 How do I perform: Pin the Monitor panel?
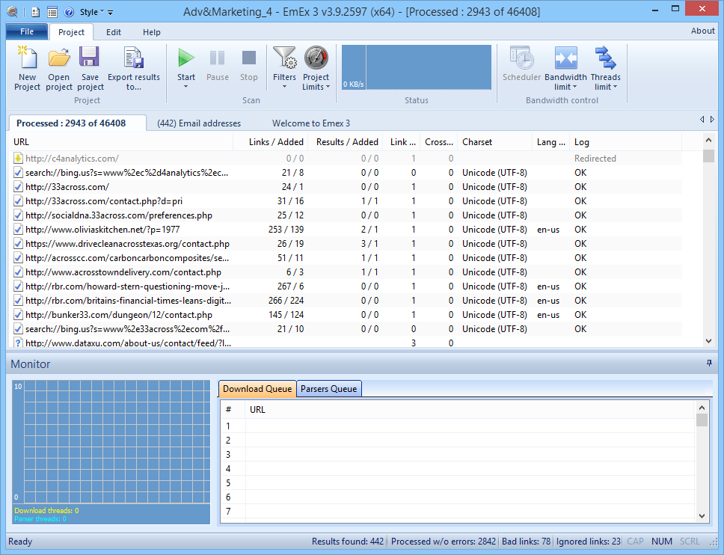coord(709,364)
